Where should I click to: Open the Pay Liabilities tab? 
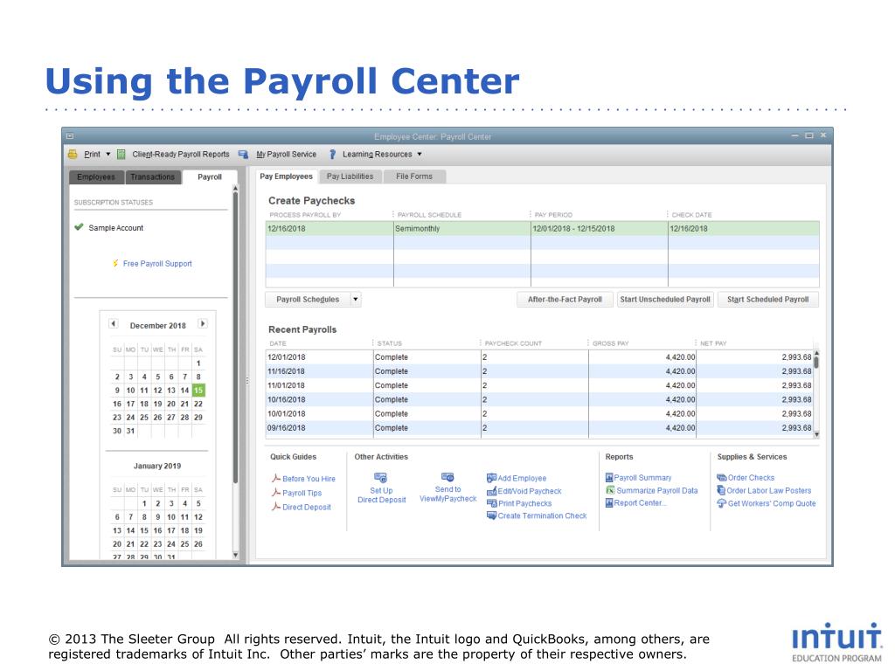point(350,176)
